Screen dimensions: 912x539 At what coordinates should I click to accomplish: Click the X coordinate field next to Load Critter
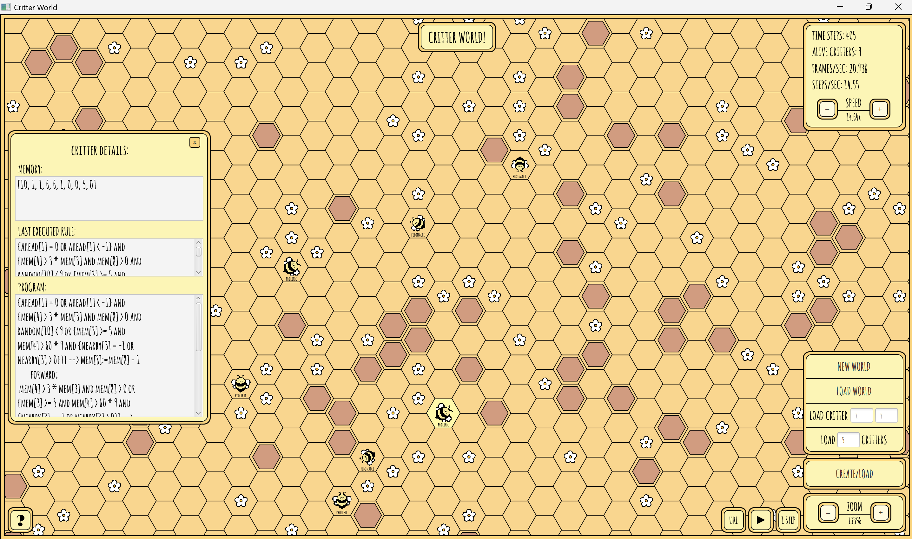pos(862,416)
